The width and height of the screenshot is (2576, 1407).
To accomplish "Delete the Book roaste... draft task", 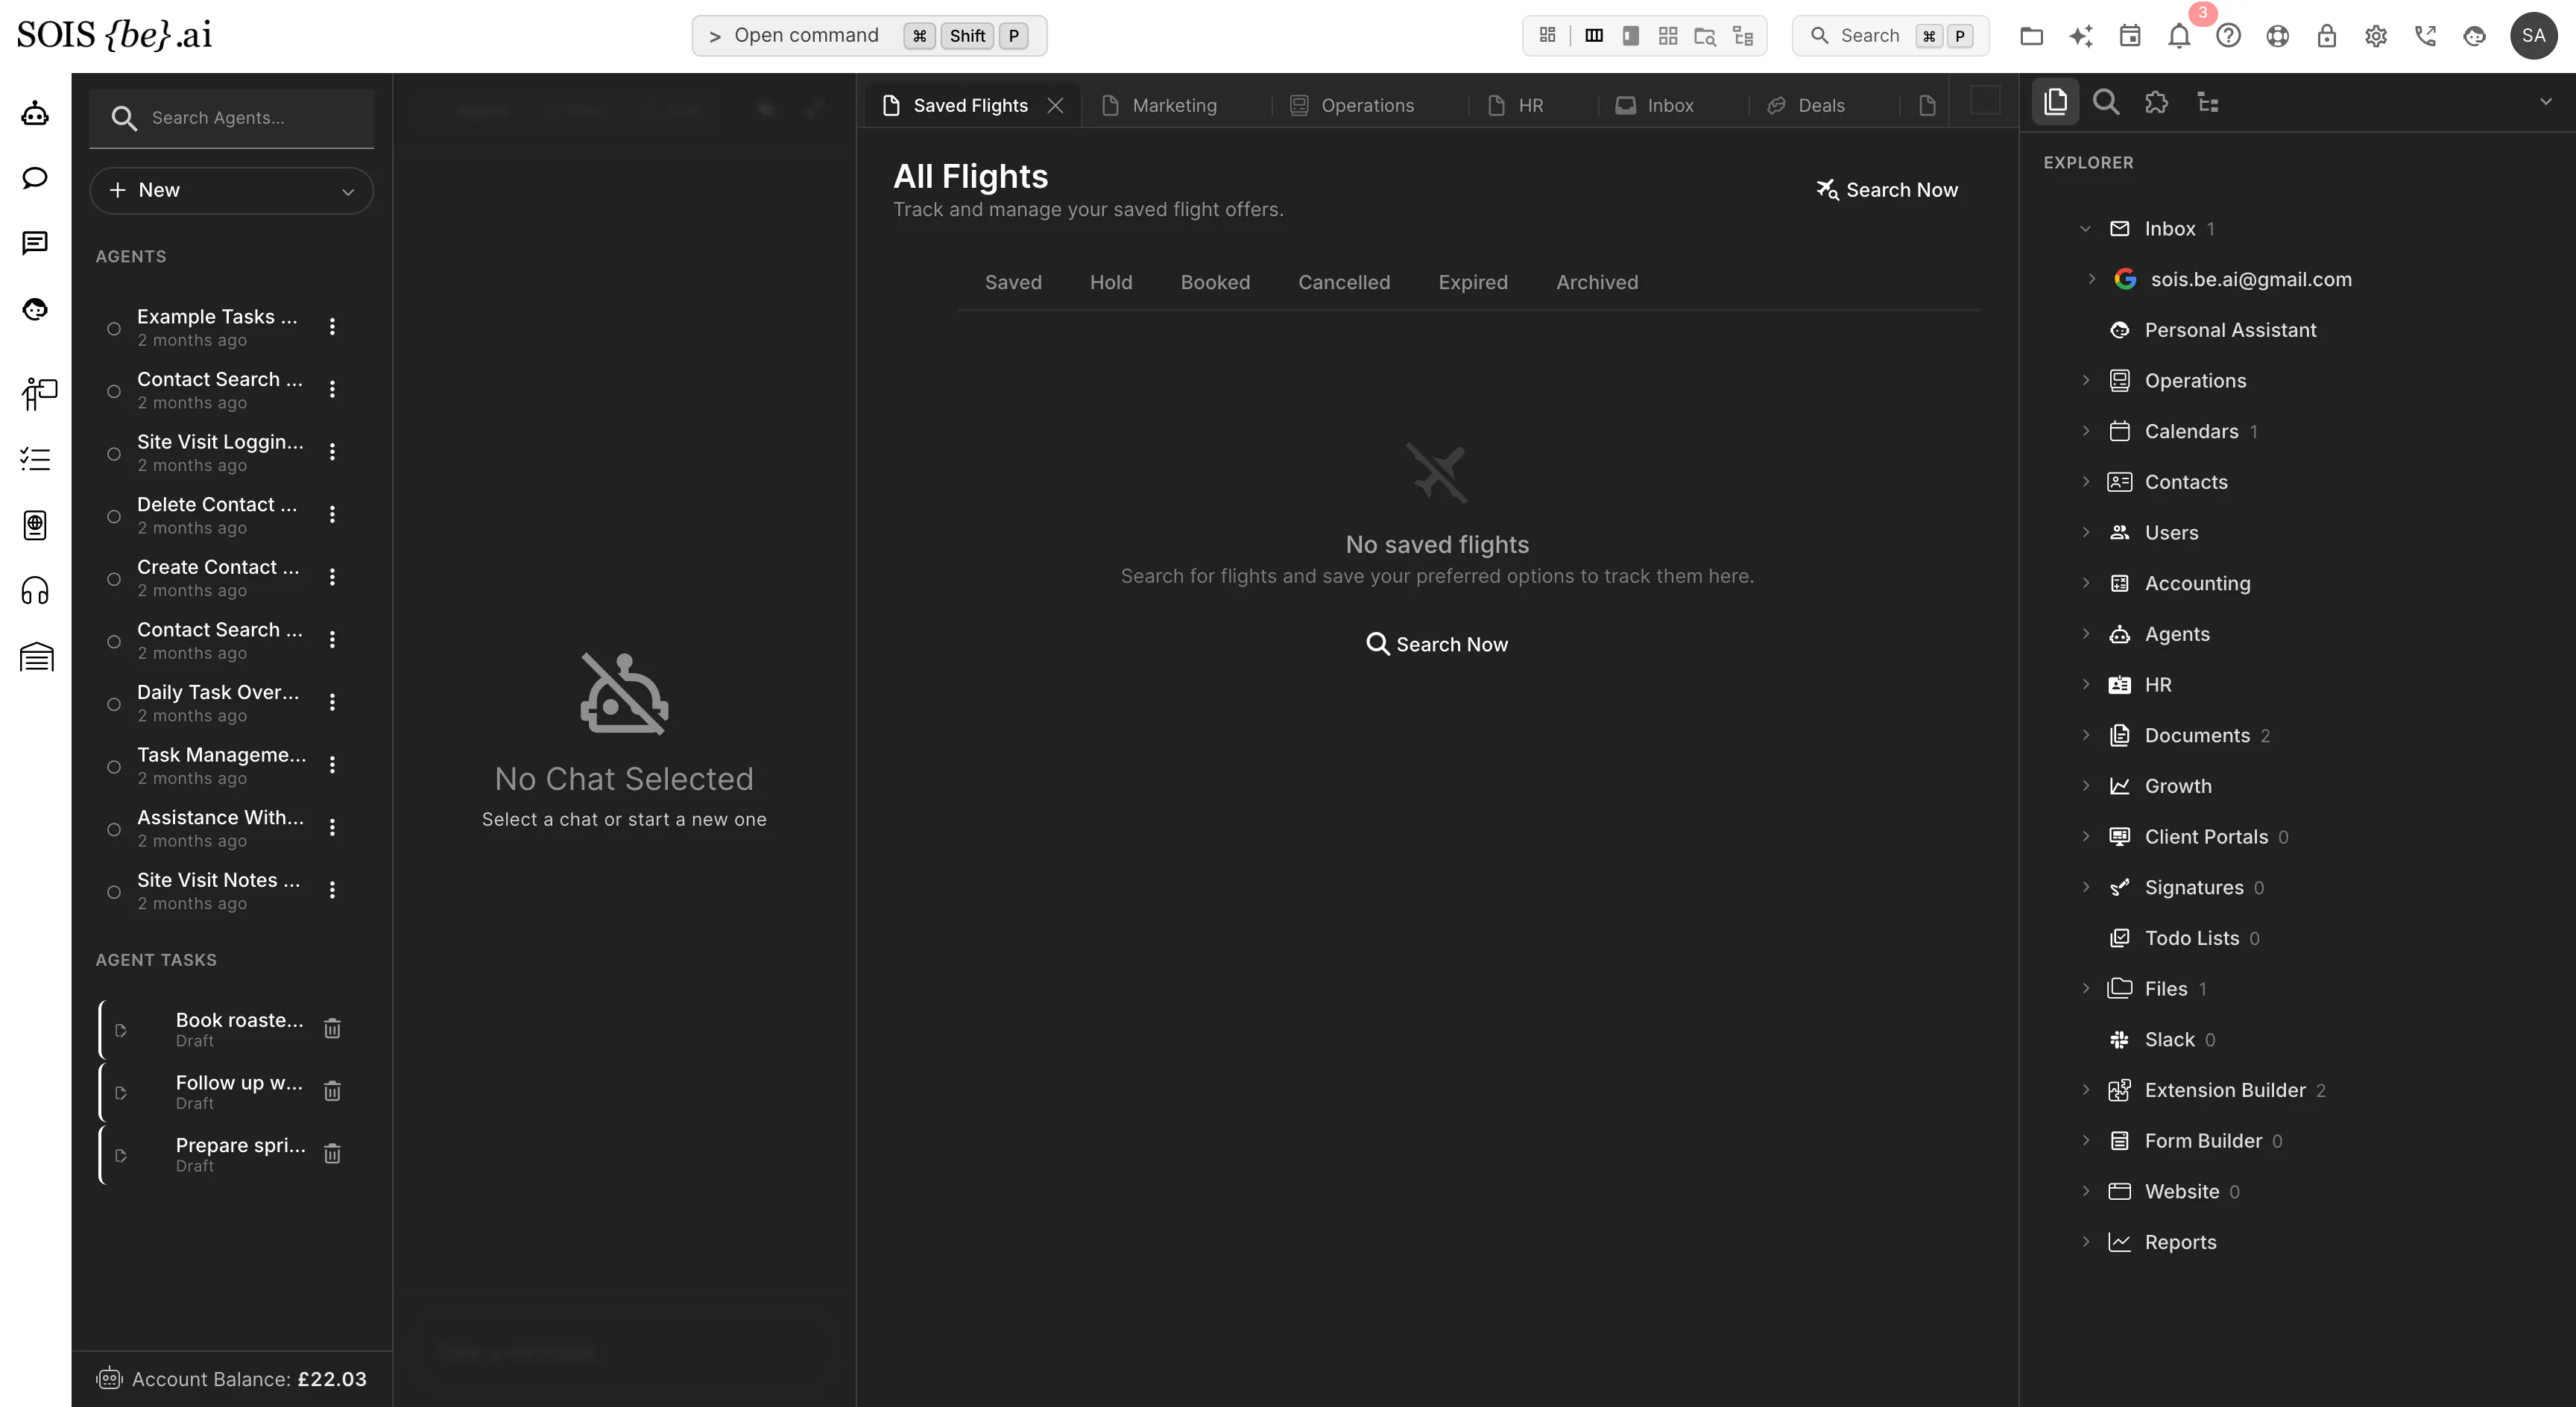I will point(333,1028).
